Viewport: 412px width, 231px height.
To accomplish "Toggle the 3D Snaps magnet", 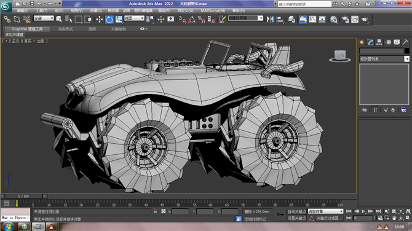I will click(182, 19).
